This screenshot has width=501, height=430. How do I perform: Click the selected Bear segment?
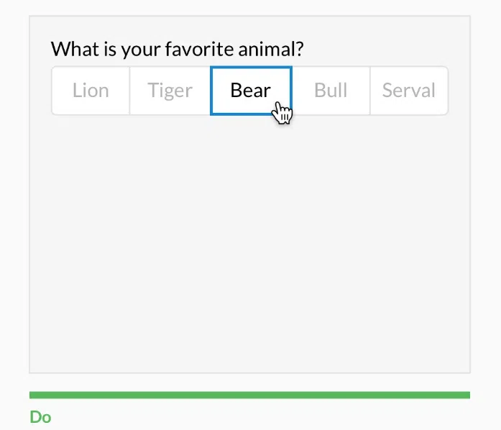[x=251, y=91]
